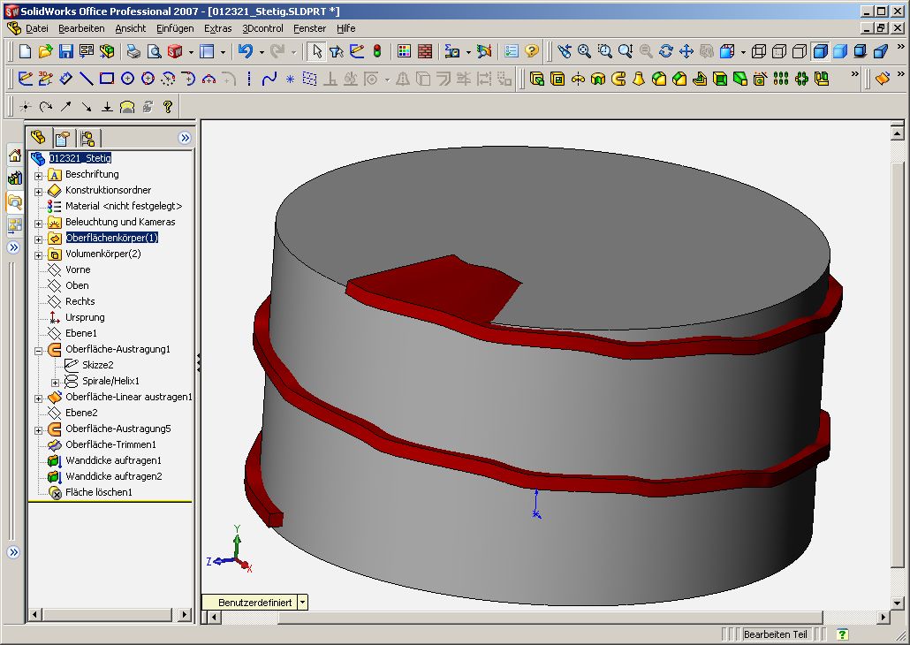Select the Rectangle sketch tool
This screenshot has width=910, height=645.
click(107, 79)
